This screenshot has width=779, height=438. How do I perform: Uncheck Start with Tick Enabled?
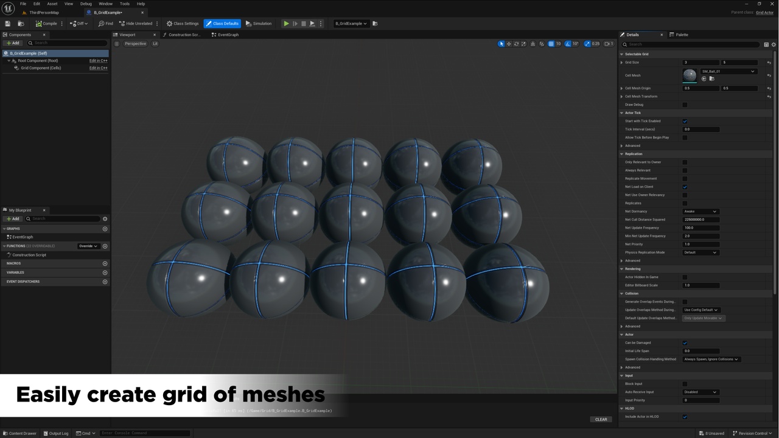[x=685, y=121]
